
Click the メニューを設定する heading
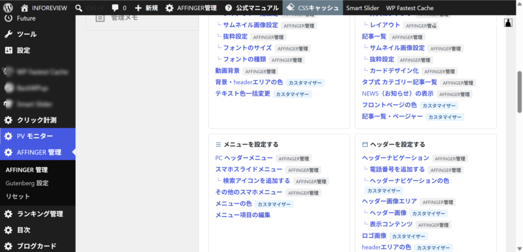(251, 144)
